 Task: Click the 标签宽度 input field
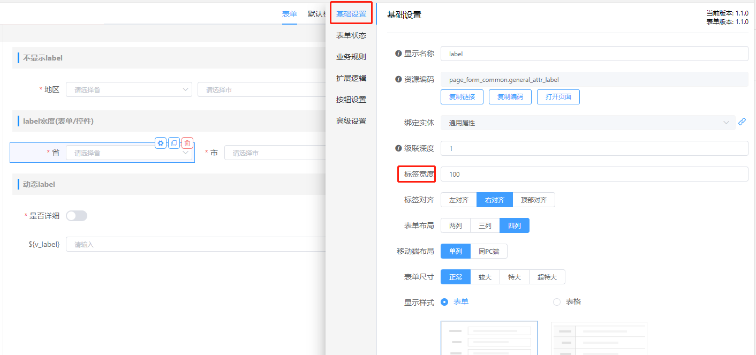pos(594,174)
